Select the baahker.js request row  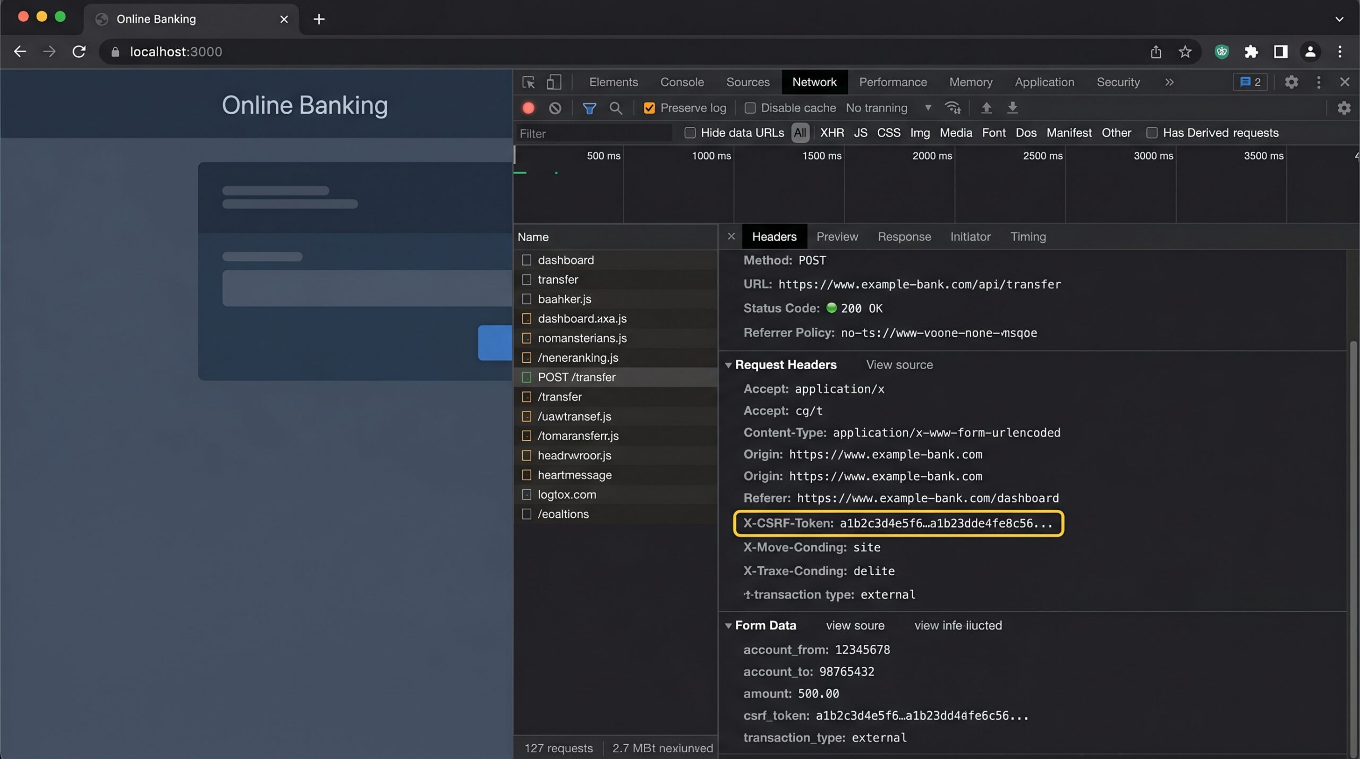615,299
